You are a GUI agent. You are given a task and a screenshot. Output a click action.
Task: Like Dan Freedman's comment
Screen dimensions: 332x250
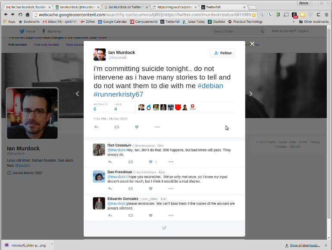(x=150, y=189)
